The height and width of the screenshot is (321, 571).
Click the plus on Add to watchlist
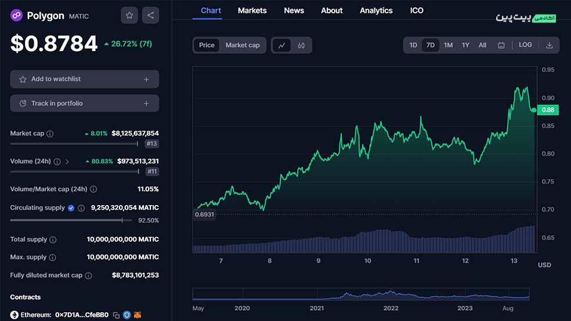[146, 79]
